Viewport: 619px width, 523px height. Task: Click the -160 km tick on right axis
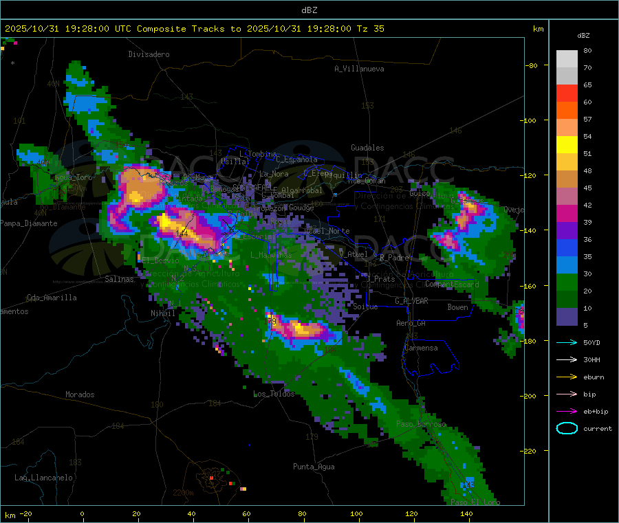[529, 286]
